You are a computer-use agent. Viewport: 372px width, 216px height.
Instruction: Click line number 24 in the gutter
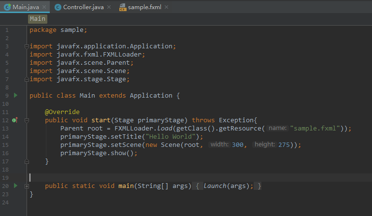coord(5,202)
